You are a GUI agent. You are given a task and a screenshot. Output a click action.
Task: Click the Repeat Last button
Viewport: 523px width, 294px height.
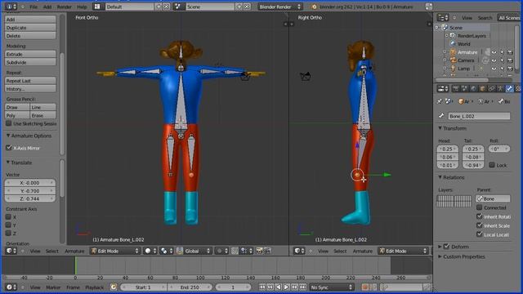pos(30,81)
